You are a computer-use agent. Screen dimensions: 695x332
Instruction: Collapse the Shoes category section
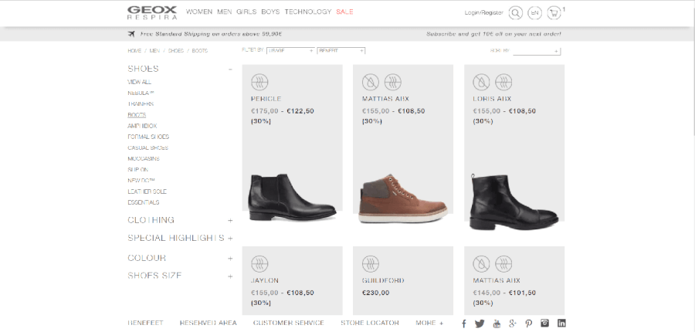(230, 69)
